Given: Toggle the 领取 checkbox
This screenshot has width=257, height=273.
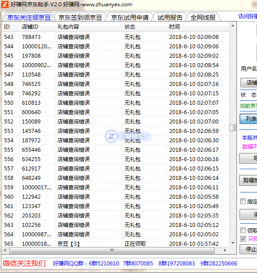Looking at the screenshot, I should [243, 230].
